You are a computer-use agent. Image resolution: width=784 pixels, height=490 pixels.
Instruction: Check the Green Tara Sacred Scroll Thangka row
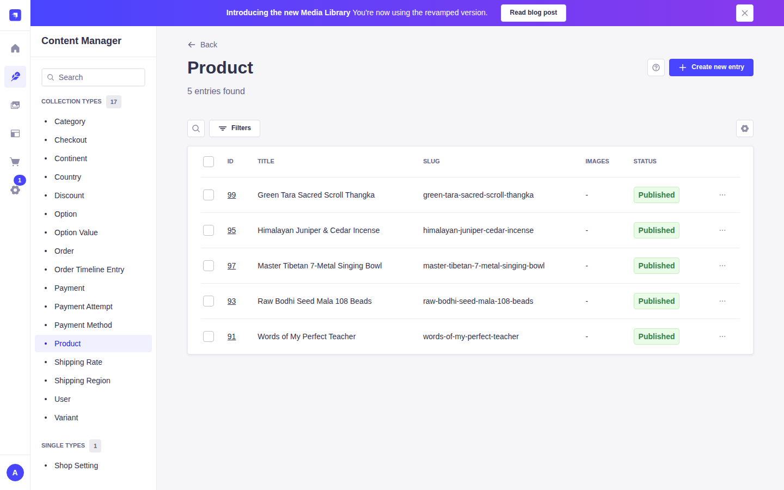pos(209,195)
